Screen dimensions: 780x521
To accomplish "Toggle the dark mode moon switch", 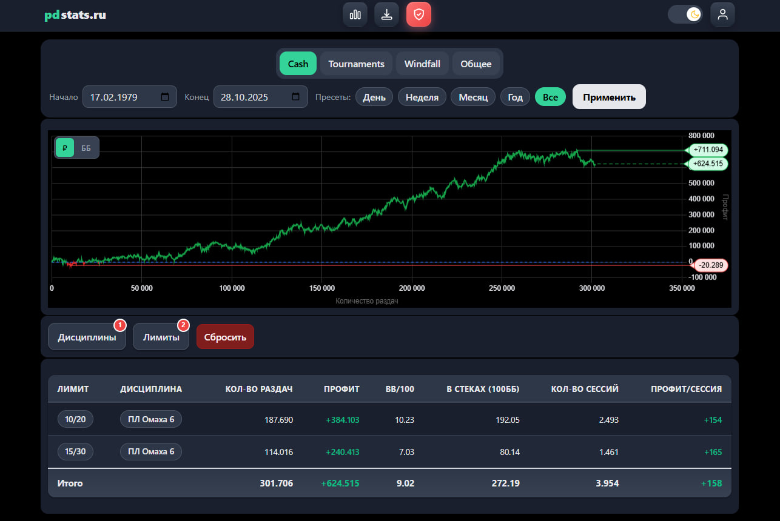I will [x=685, y=15].
